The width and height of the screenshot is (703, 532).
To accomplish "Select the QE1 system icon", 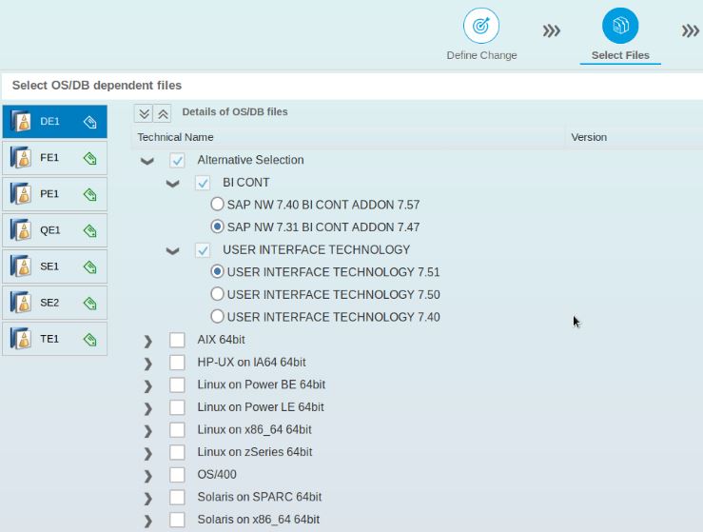I will pyautogui.click(x=21, y=230).
